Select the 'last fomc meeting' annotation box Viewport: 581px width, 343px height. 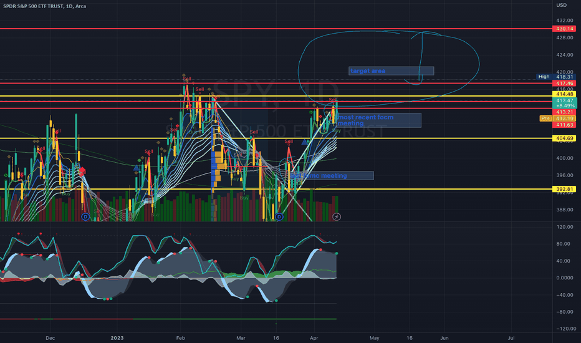click(x=331, y=176)
